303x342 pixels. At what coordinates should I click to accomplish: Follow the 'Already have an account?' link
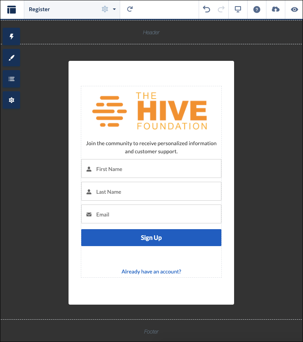tap(151, 272)
